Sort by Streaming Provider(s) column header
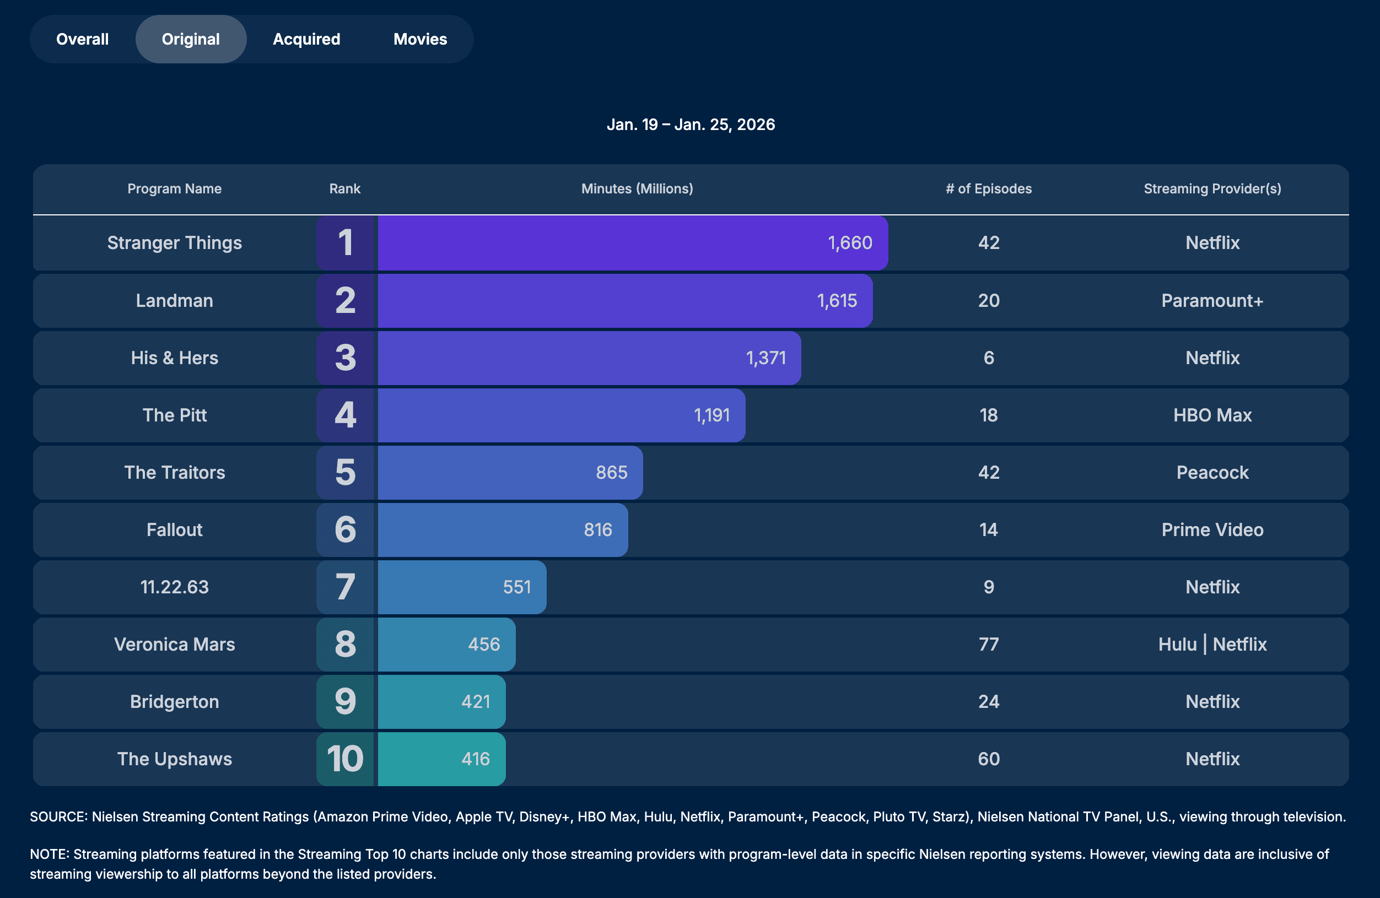Screen dimensions: 1380x898 pos(1212,188)
